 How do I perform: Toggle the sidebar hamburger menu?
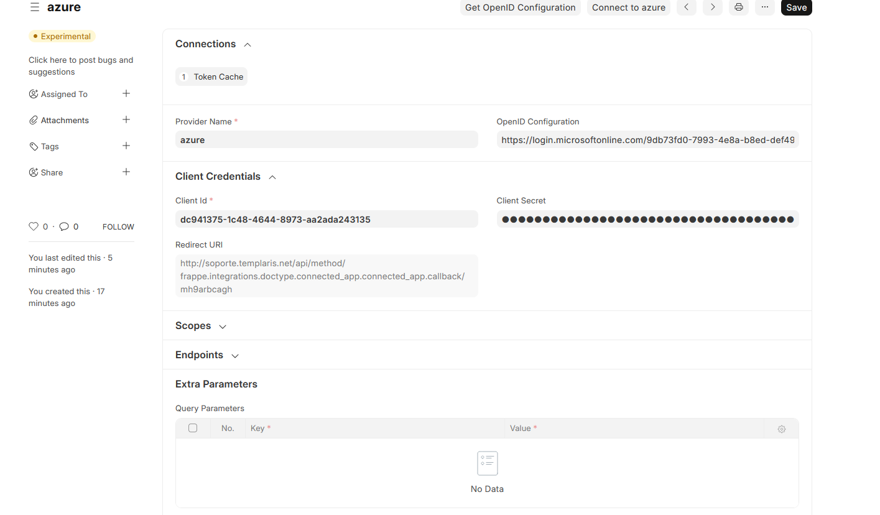point(35,7)
